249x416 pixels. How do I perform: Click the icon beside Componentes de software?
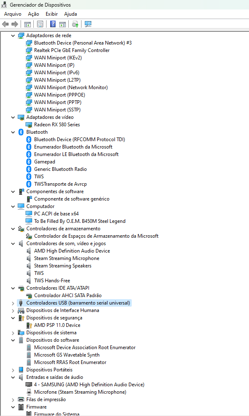pyautogui.click(x=21, y=191)
